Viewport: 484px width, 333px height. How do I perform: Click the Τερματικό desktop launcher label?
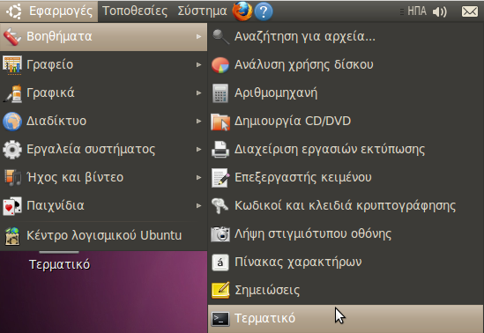pos(60,265)
